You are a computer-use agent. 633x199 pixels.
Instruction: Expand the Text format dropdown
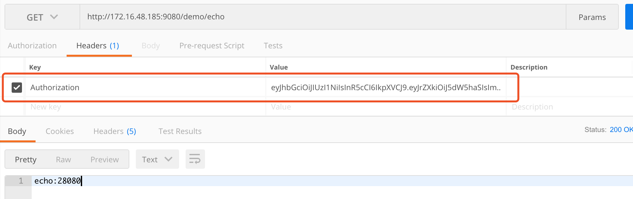point(157,159)
